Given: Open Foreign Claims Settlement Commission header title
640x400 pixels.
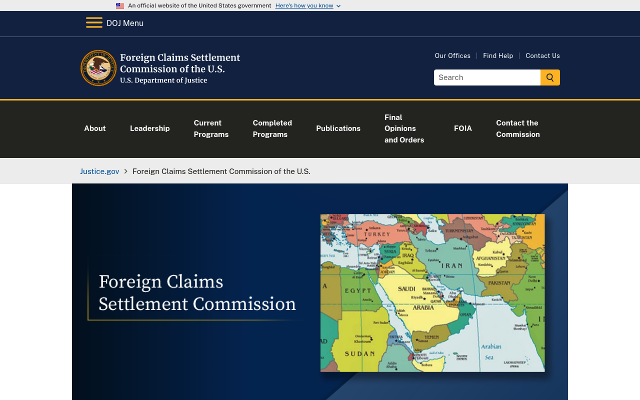Looking at the screenshot, I should pos(180,68).
